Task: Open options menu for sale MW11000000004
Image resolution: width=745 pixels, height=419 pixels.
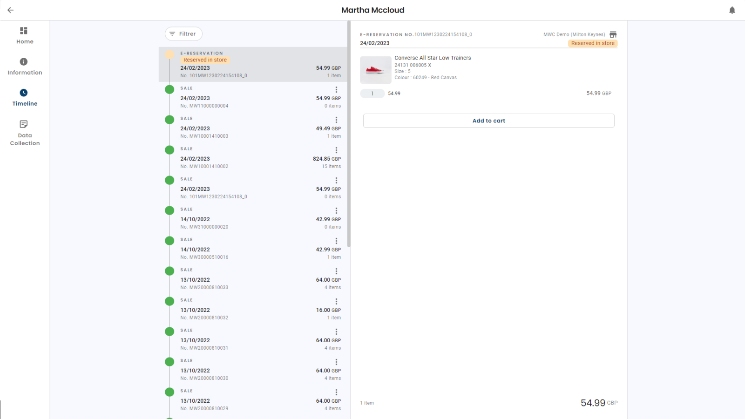Action: [337, 89]
